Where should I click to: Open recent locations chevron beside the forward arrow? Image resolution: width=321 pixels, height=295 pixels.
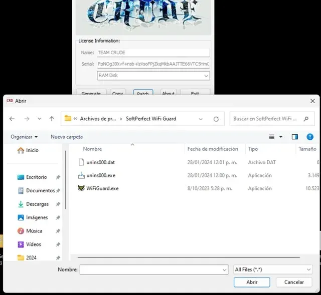pyautogui.click(x=39, y=119)
